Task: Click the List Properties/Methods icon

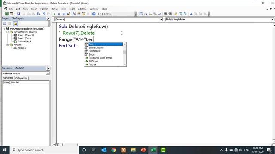Action: click(x=141, y=14)
